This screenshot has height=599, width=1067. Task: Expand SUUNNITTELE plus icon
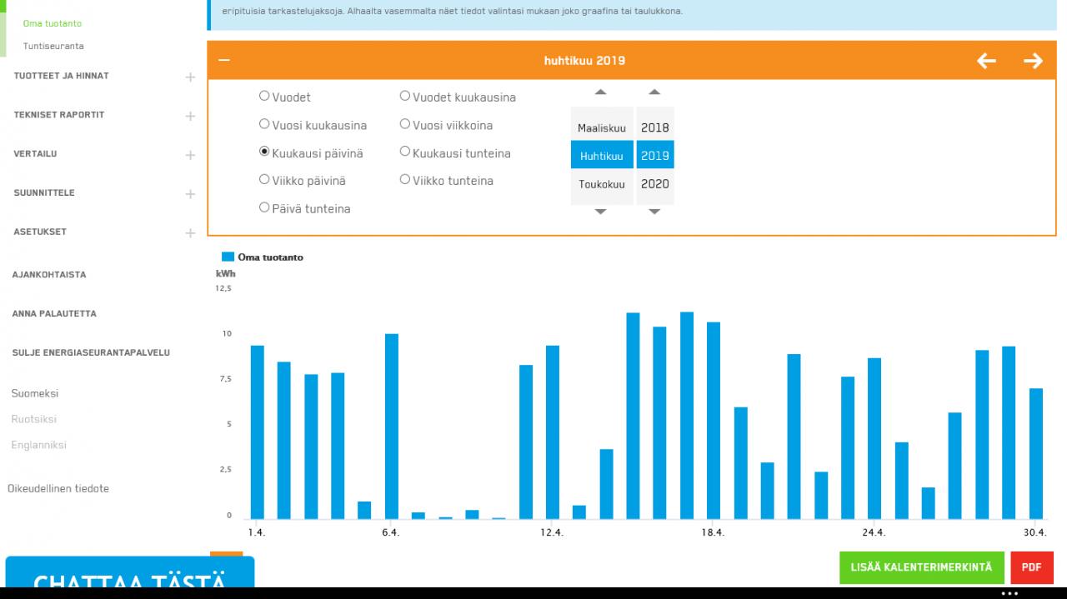[190, 194]
